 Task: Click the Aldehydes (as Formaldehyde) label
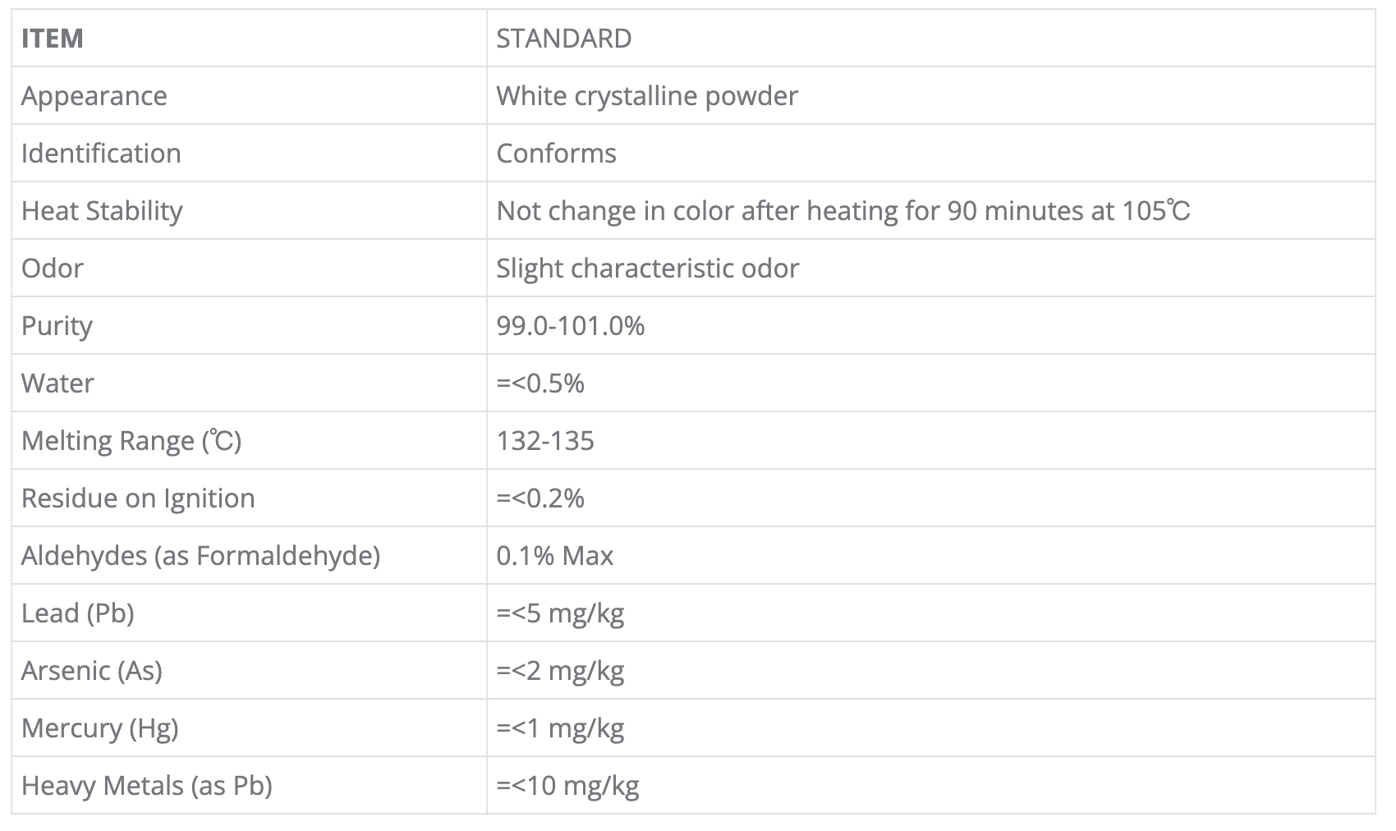pos(200,556)
